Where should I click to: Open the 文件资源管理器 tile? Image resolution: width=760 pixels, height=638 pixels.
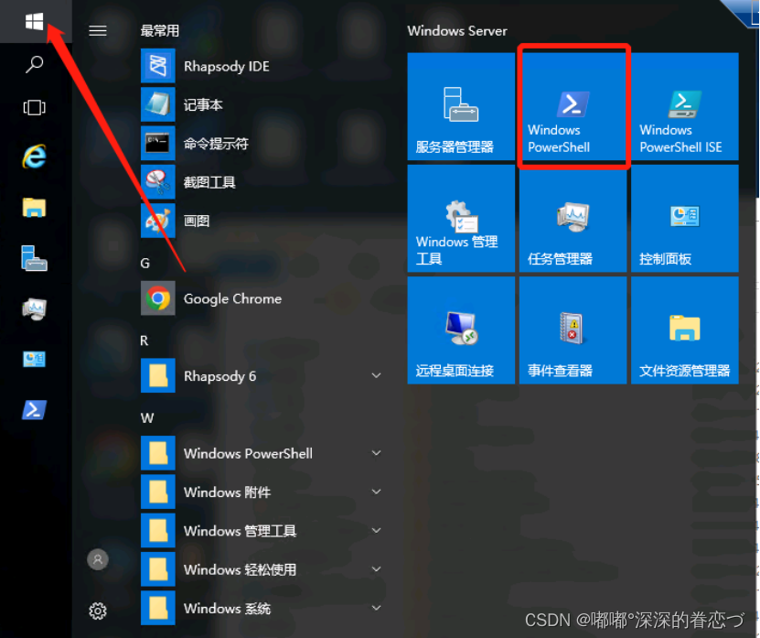click(x=684, y=330)
